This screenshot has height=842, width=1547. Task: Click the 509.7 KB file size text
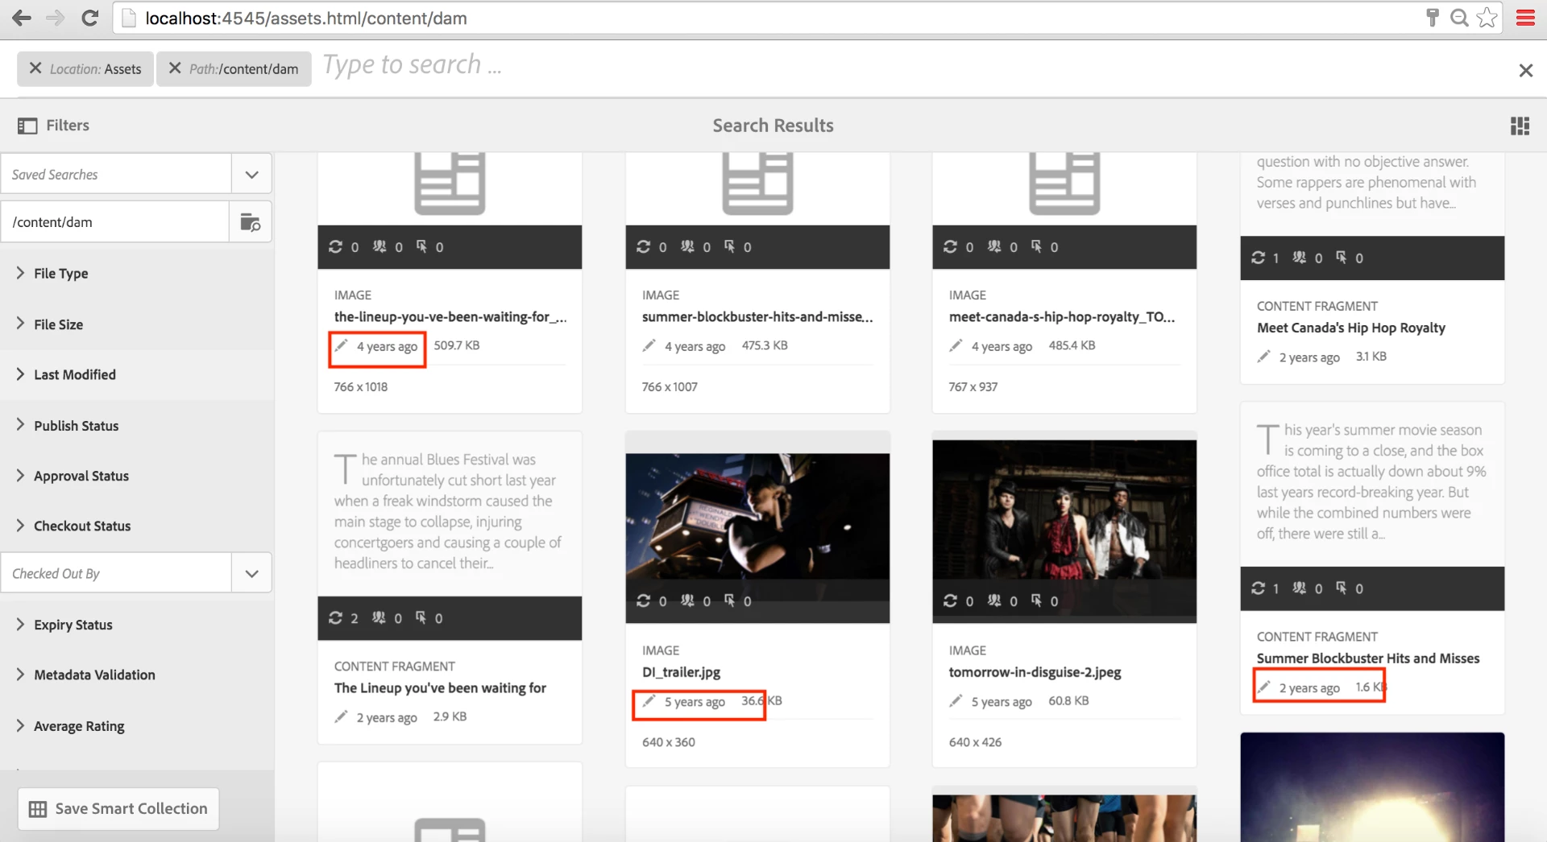pos(457,345)
